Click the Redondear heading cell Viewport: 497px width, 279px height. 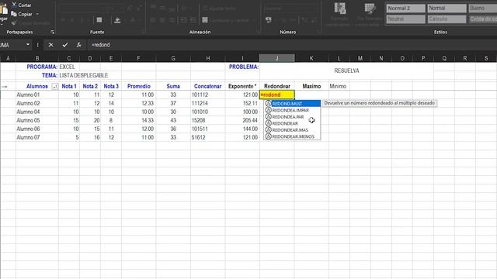click(276, 86)
